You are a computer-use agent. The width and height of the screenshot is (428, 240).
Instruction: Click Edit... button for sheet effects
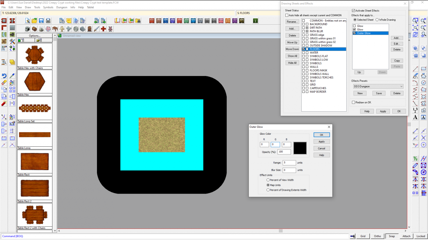point(397,44)
